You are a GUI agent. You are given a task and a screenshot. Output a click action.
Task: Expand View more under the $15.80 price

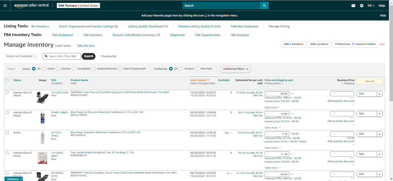click(272, 128)
